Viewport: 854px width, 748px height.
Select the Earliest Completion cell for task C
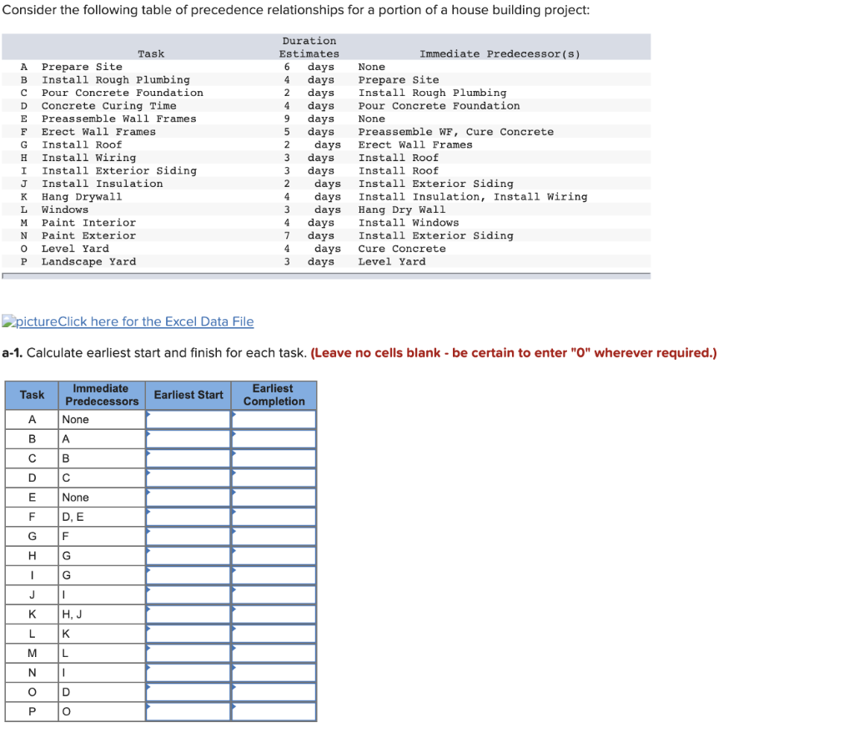click(x=274, y=457)
